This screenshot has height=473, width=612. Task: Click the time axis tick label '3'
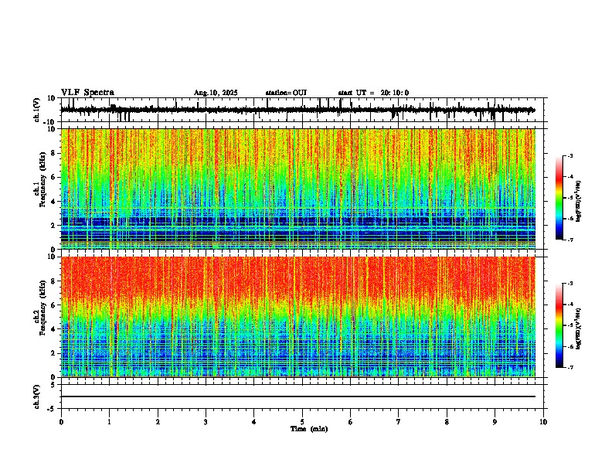point(206,422)
